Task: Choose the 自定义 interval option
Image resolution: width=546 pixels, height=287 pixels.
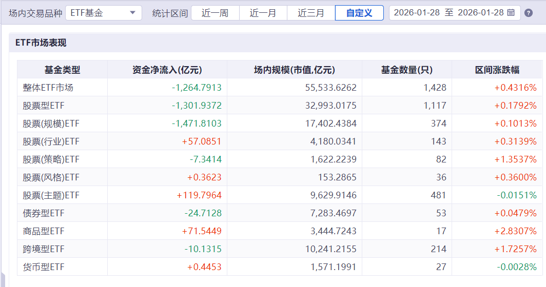Action: click(359, 13)
